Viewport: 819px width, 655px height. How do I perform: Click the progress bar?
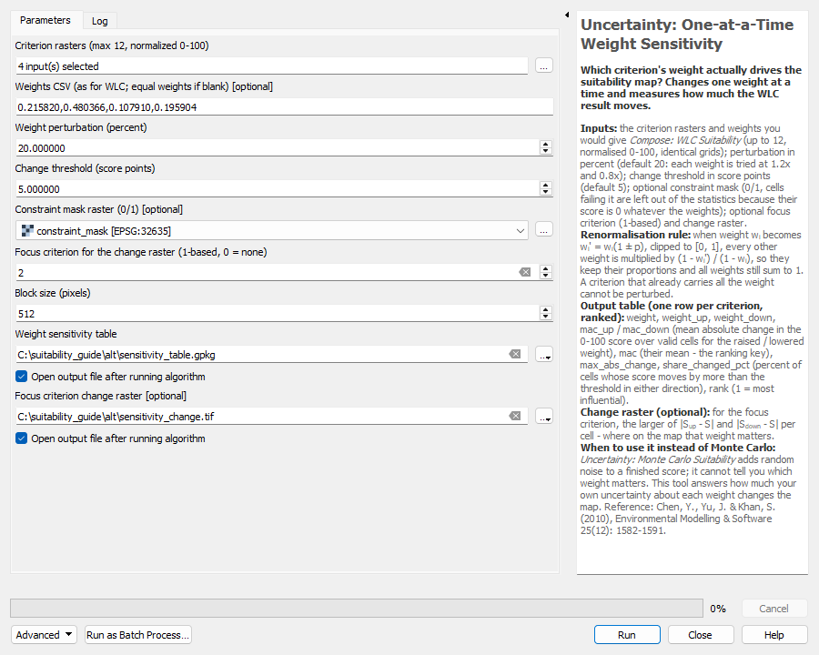pos(357,609)
